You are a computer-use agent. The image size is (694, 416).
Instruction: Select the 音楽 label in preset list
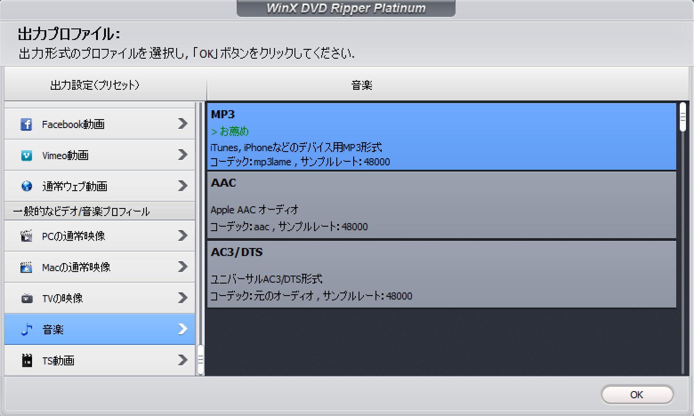pos(53,329)
